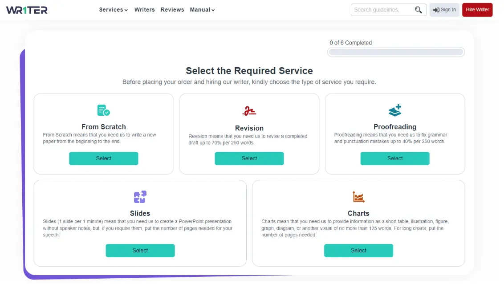Image resolution: width=504 pixels, height=284 pixels.
Task: Click the Sign In button
Action: (x=444, y=10)
